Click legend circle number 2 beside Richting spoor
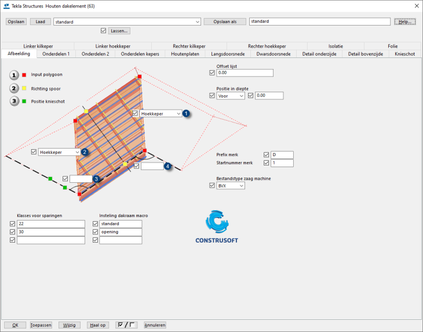The height and width of the screenshot is (332, 423). click(x=14, y=88)
